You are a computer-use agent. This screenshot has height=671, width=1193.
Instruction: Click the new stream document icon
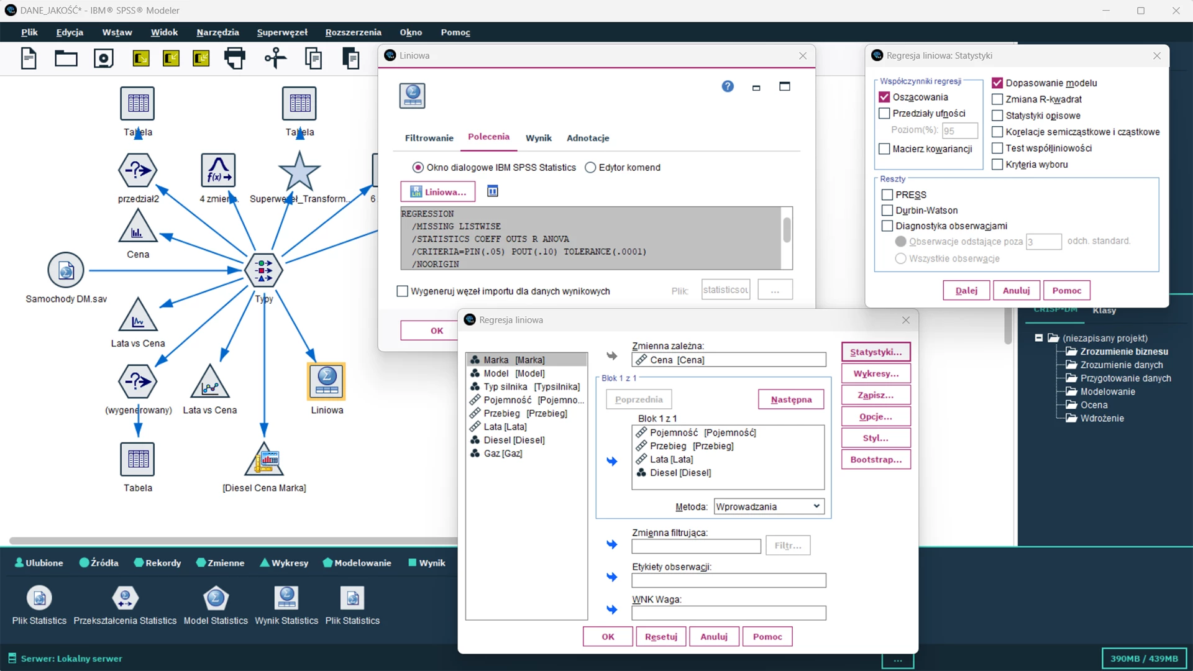click(x=29, y=58)
